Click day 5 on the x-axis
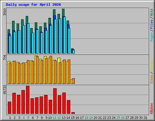155x121 pixels. click(28, 118)
